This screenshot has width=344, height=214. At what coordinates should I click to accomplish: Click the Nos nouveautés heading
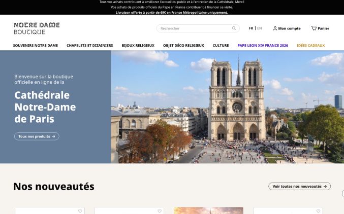[54, 187]
